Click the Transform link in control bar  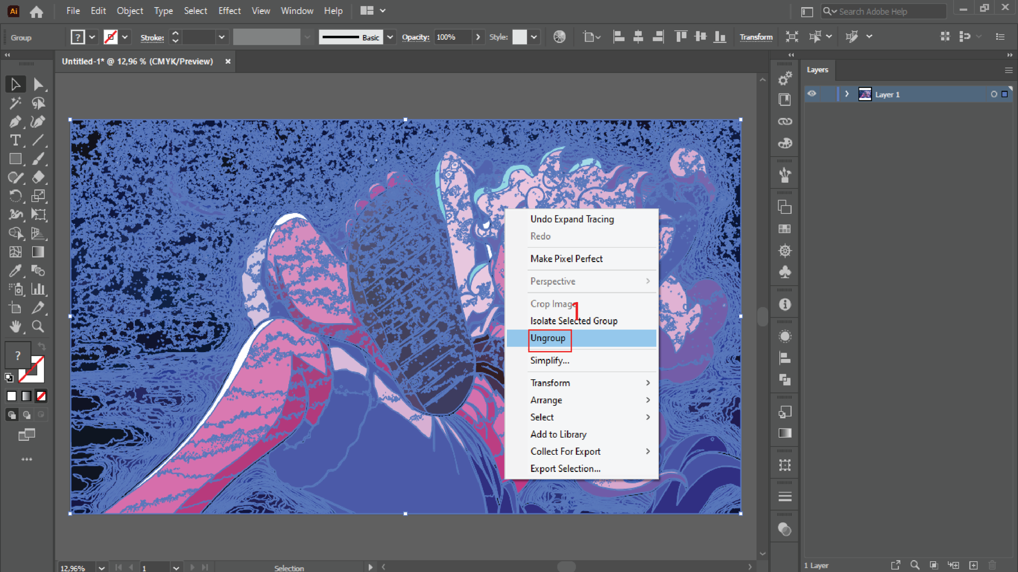(x=756, y=37)
